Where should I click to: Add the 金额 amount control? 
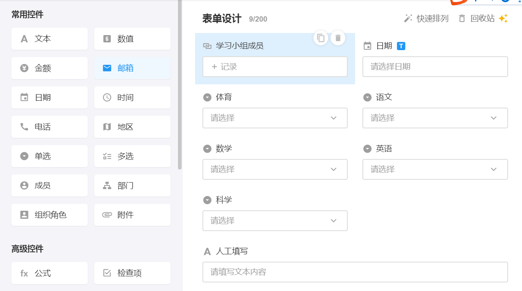49,68
